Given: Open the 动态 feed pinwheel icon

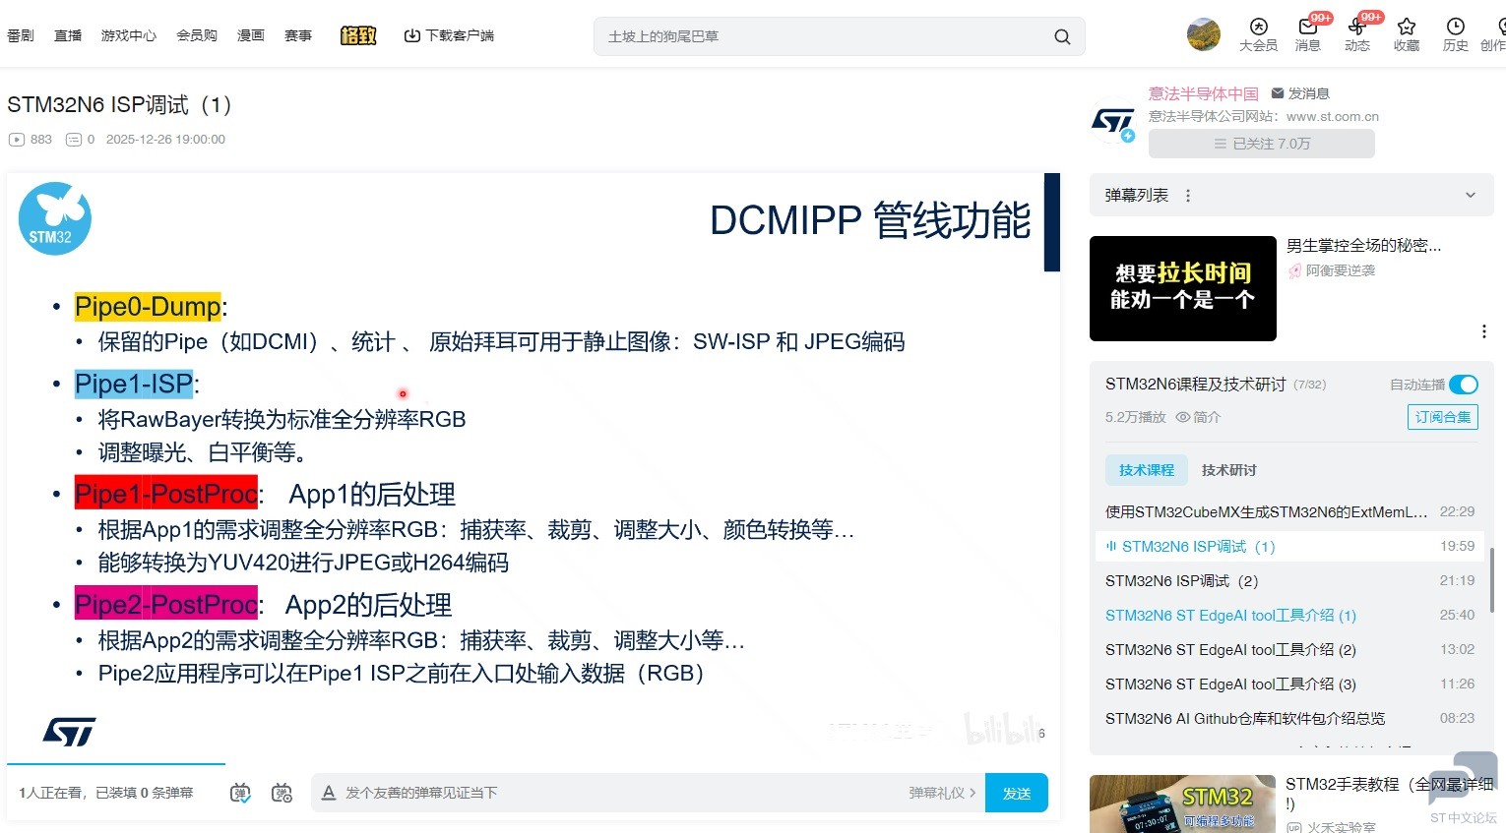Looking at the screenshot, I should (x=1356, y=29).
